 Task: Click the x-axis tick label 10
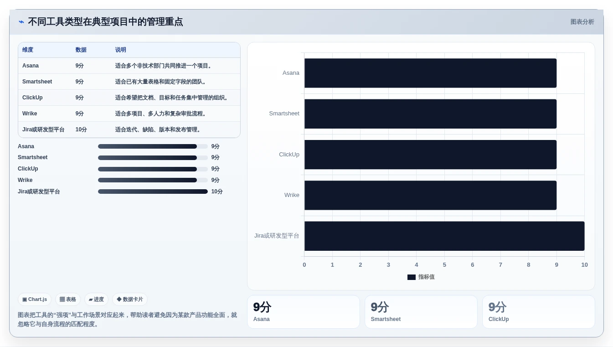point(584,265)
